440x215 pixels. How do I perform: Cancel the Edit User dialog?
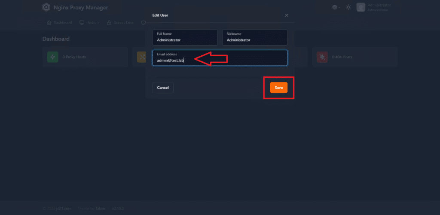163,88
